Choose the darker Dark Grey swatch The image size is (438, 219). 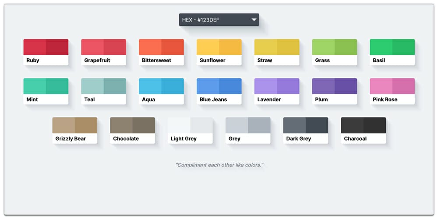[x=317, y=125]
